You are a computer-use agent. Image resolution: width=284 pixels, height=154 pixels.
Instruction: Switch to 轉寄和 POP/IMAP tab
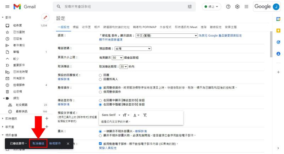coord(144,27)
